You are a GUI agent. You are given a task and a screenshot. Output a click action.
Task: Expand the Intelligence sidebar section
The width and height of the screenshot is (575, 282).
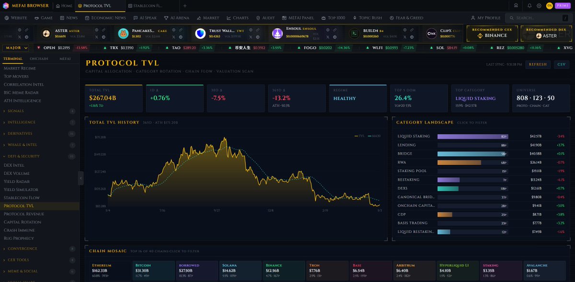coord(39,122)
